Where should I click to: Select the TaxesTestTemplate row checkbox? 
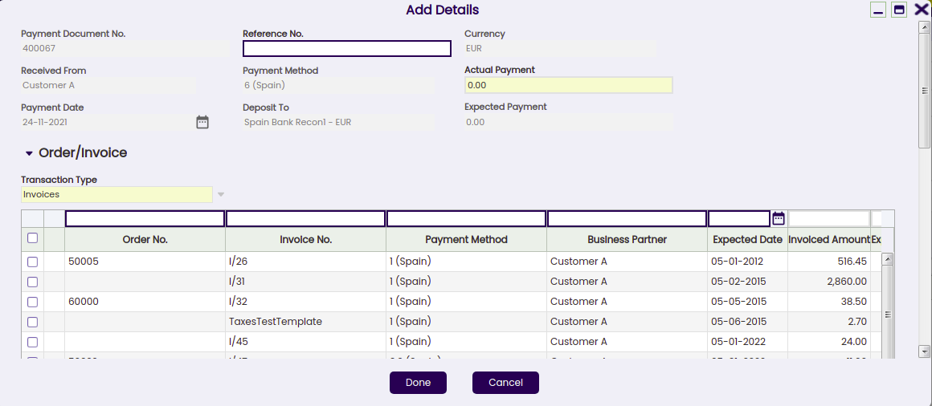point(33,323)
